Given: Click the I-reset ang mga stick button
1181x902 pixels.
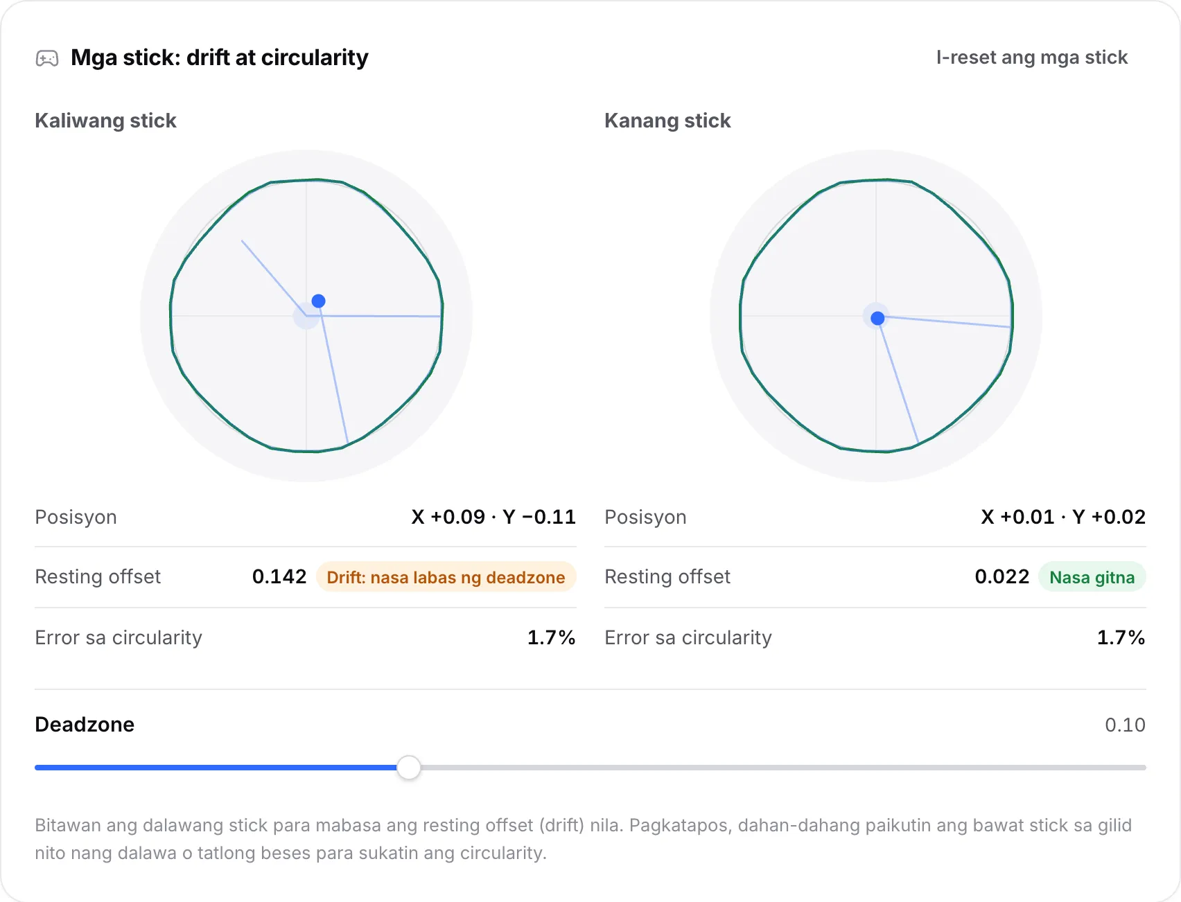Looking at the screenshot, I should click(x=1031, y=58).
